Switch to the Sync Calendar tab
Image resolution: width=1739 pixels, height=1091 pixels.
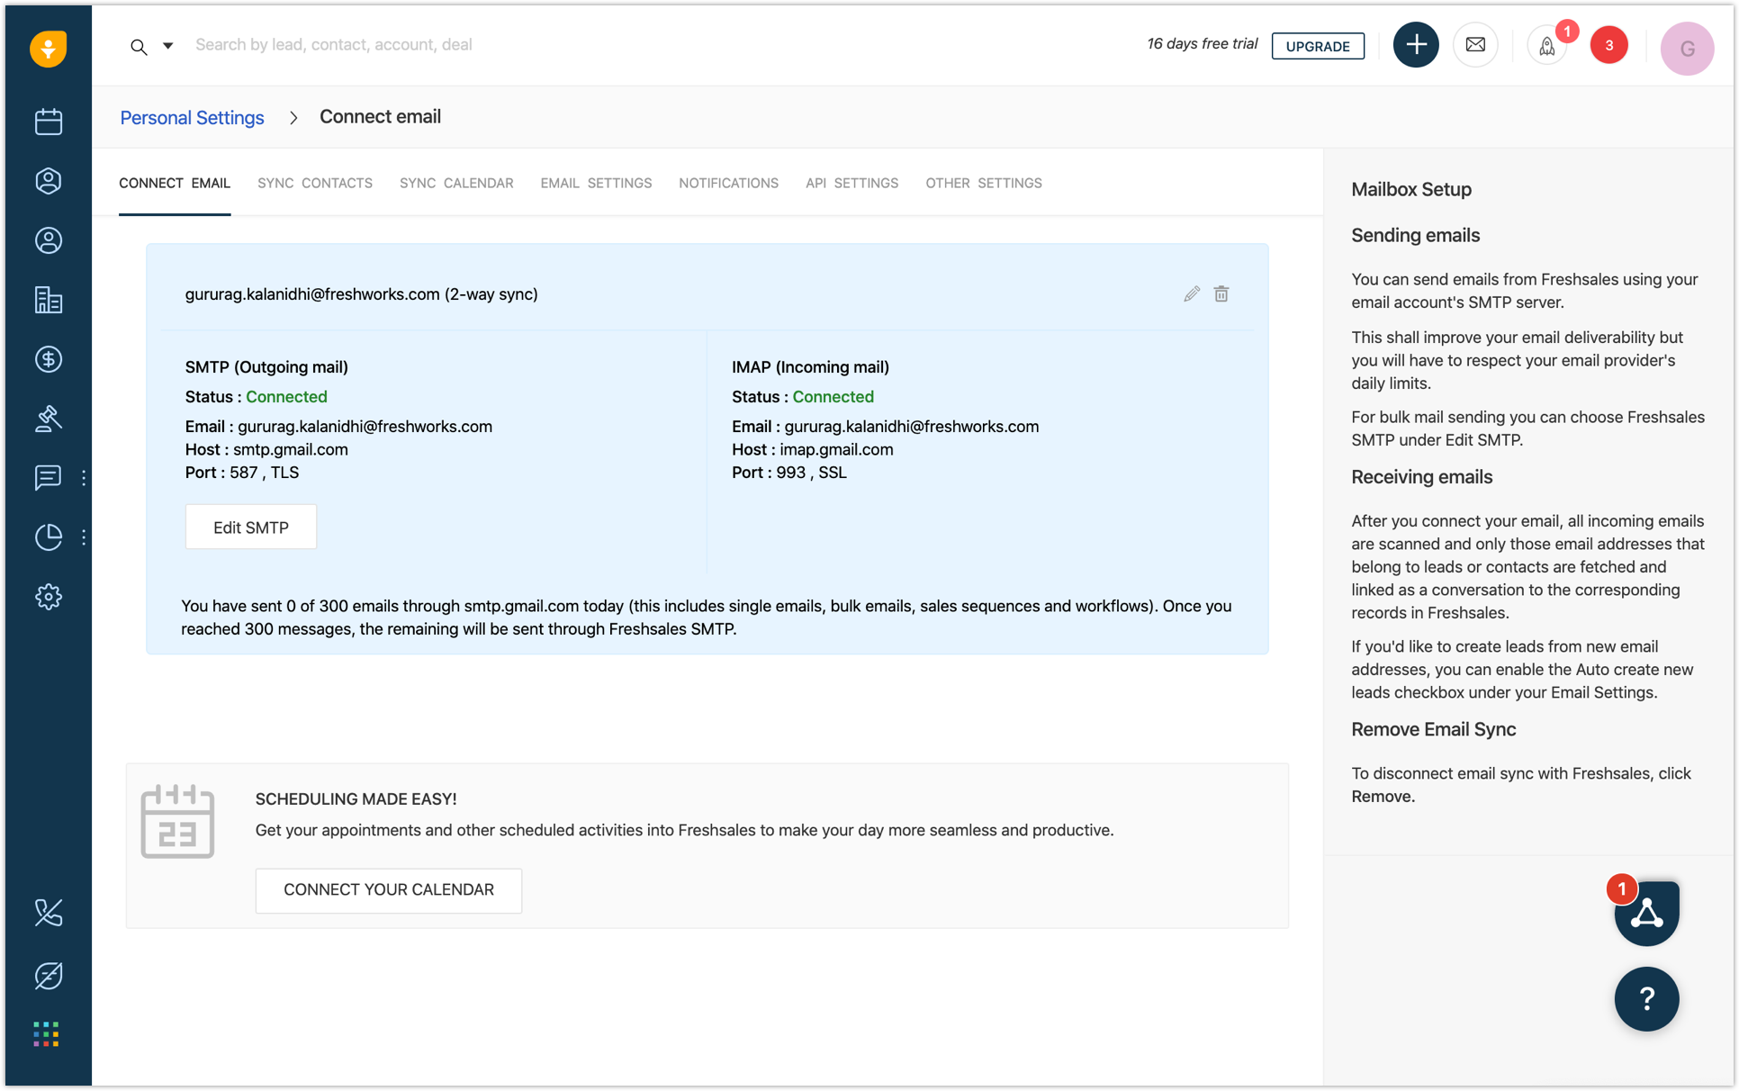click(x=456, y=183)
